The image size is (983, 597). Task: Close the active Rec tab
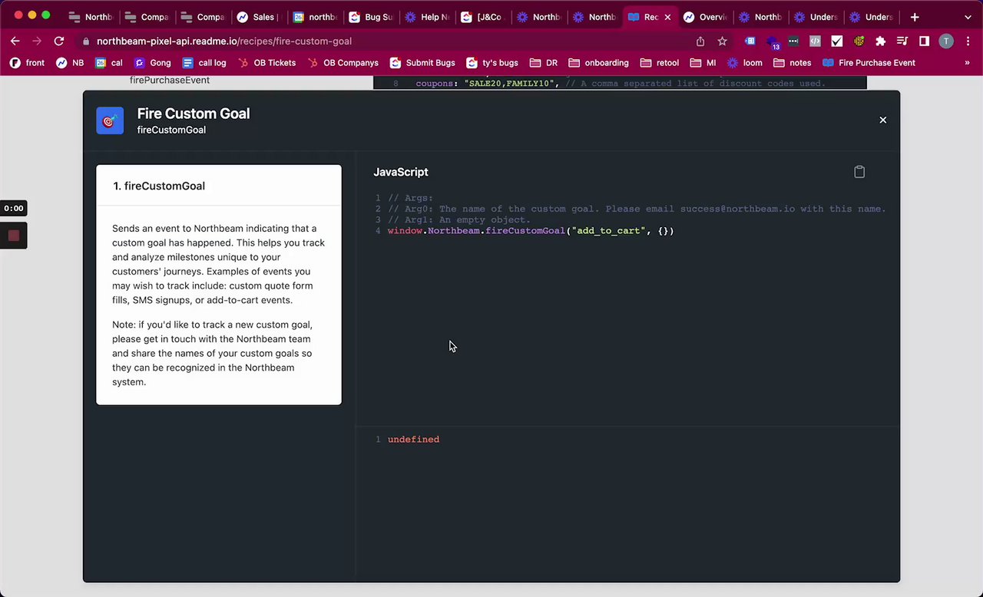(x=667, y=17)
